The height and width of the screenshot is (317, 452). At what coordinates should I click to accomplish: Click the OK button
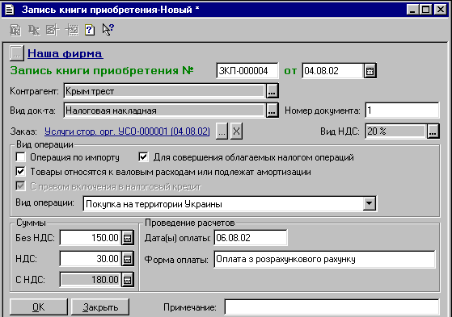coord(39,307)
